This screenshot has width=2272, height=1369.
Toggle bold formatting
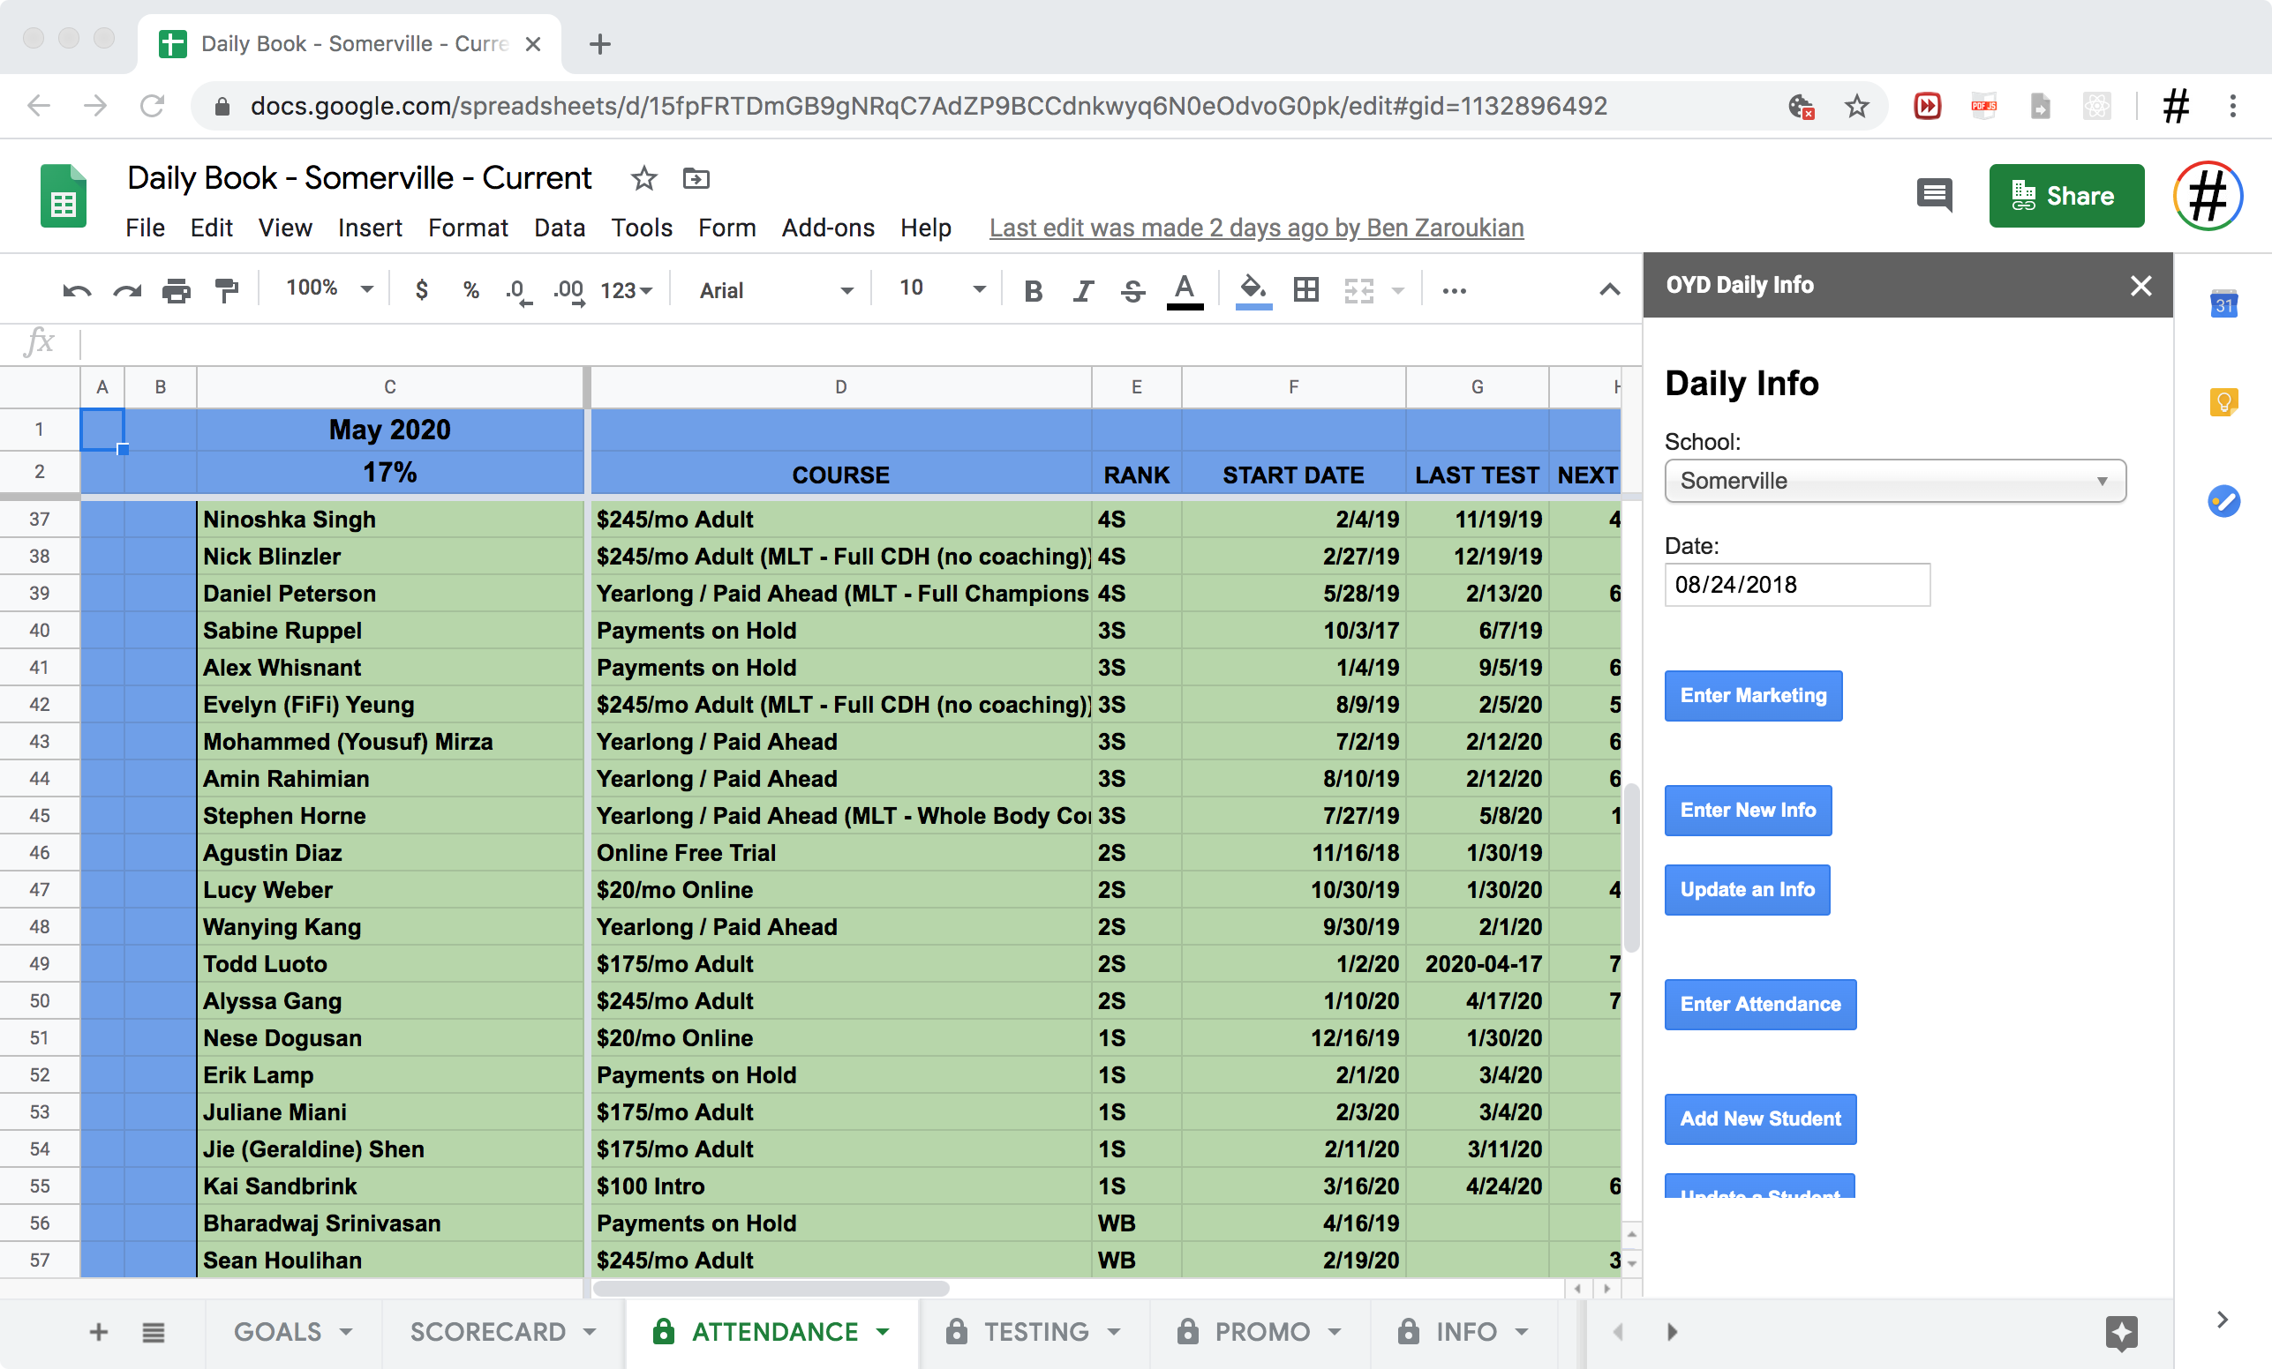(x=1033, y=290)
